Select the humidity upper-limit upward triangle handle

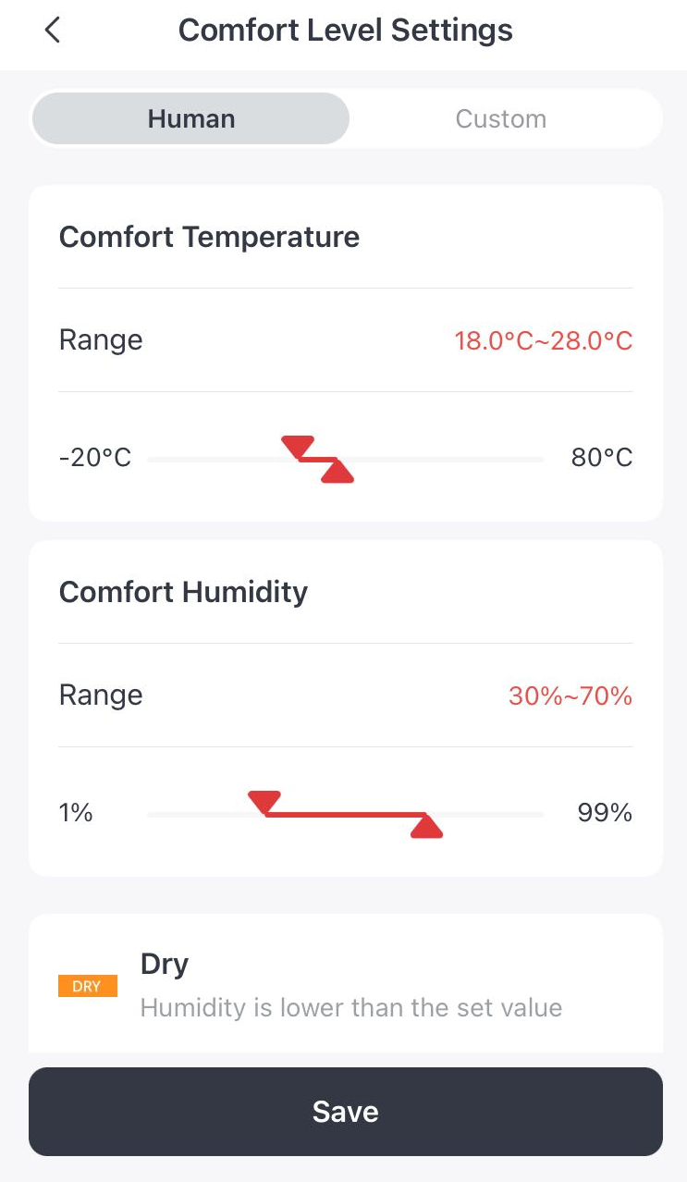426,827
